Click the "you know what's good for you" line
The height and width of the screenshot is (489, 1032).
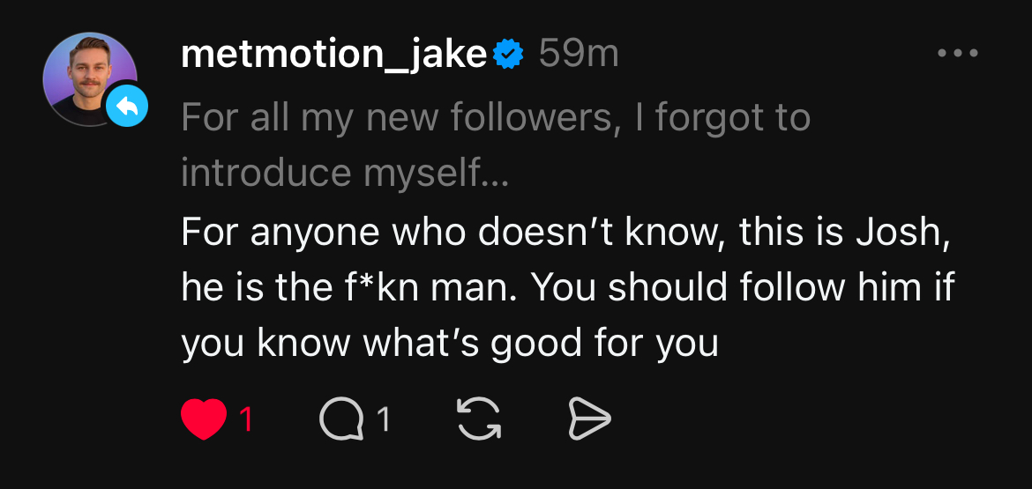click(x=450, y=344)
